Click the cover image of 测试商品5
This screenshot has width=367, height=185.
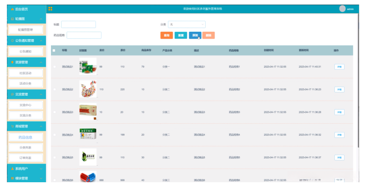(x=88, y=157)
